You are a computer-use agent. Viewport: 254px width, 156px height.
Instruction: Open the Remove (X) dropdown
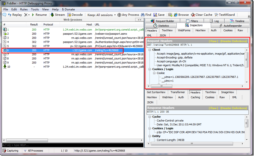coord(27,15)
